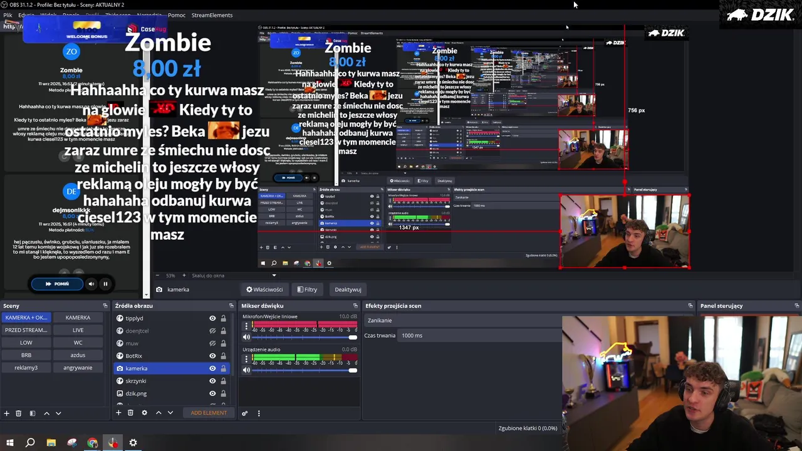Open Filtry for selected source
Viewport: 802px width, 451px height.
click(x=307, y=289)
